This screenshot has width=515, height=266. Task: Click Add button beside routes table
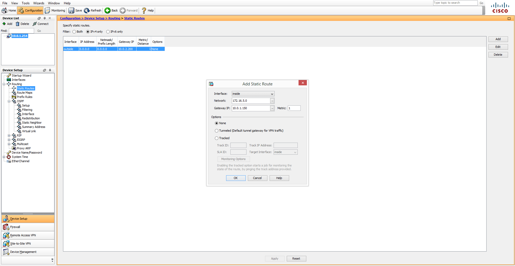[x=498, y=39]
